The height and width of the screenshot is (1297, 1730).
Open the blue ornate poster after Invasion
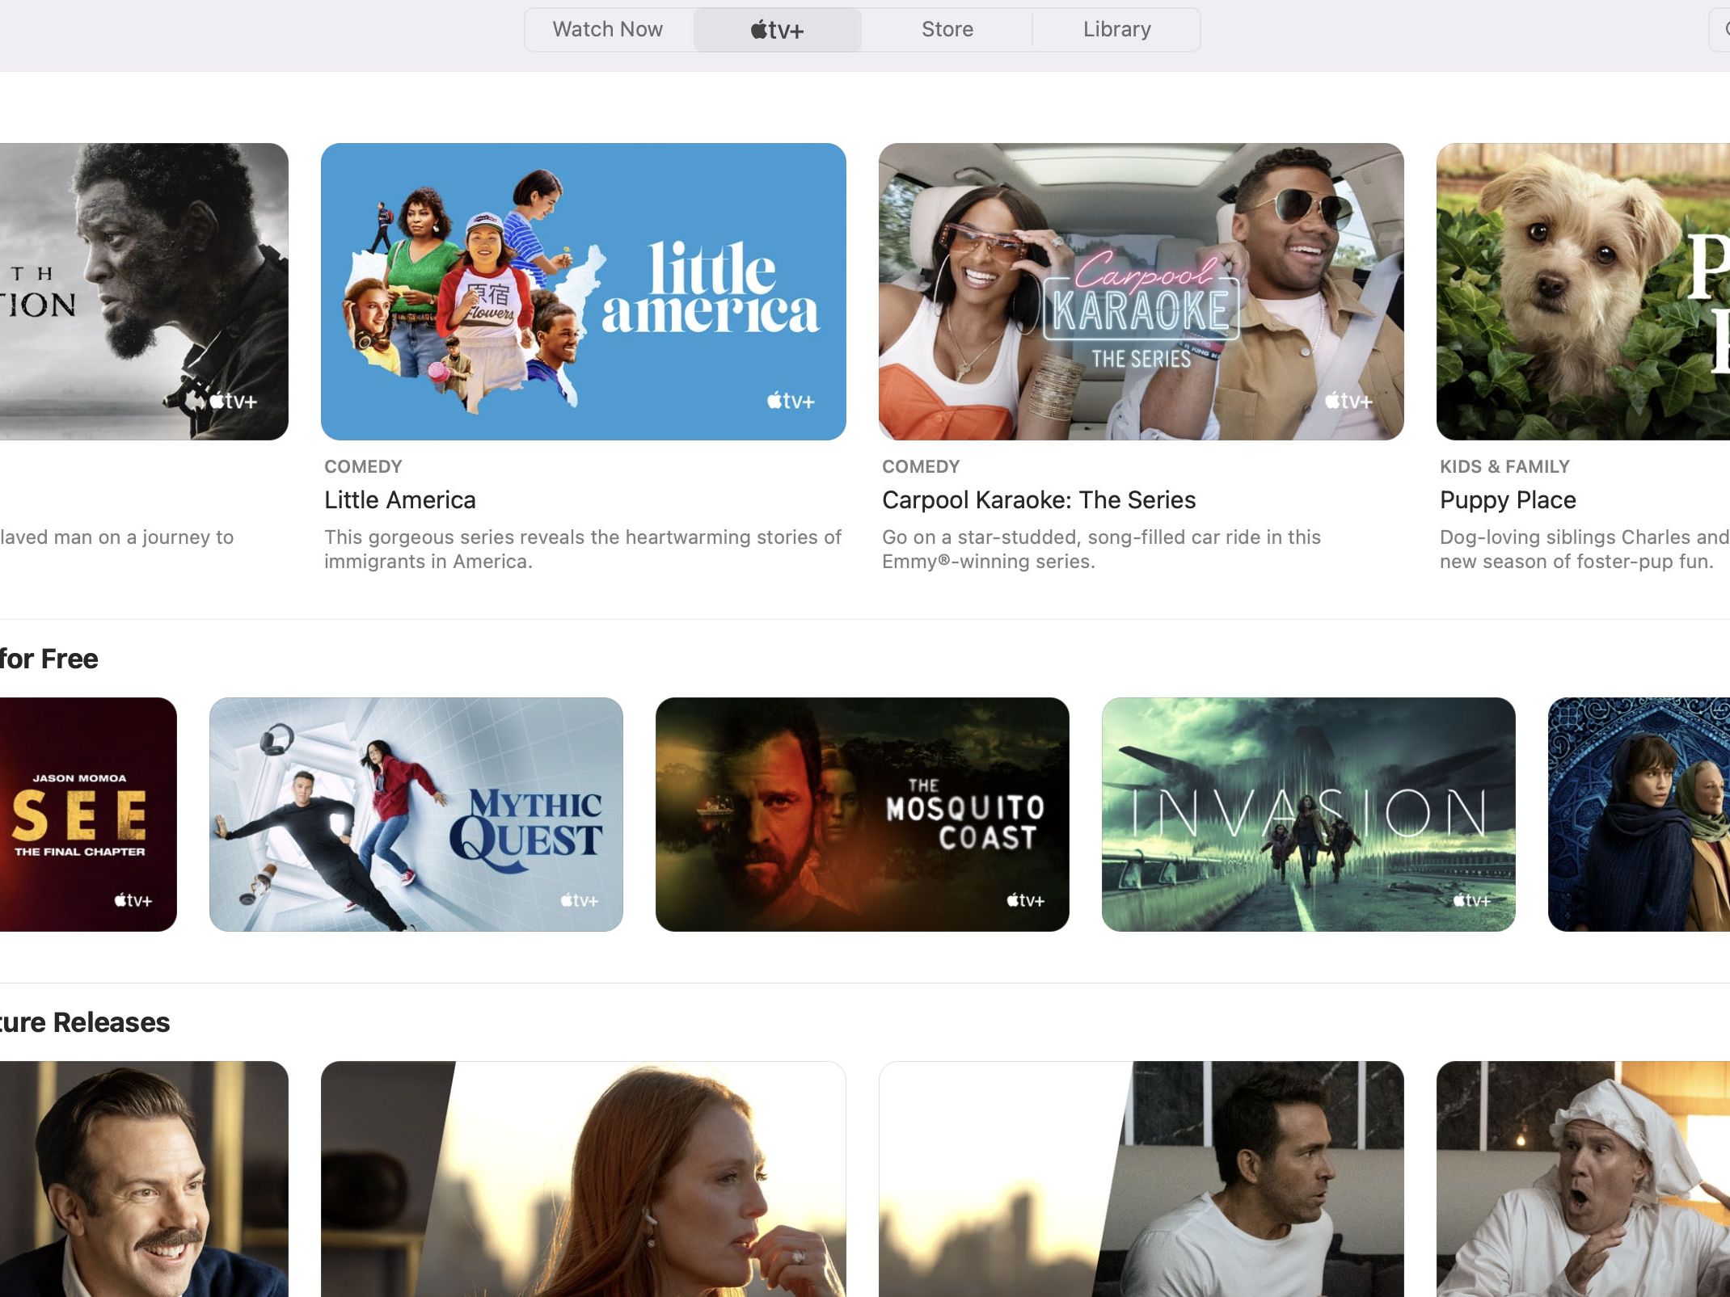pos(1639,815)
